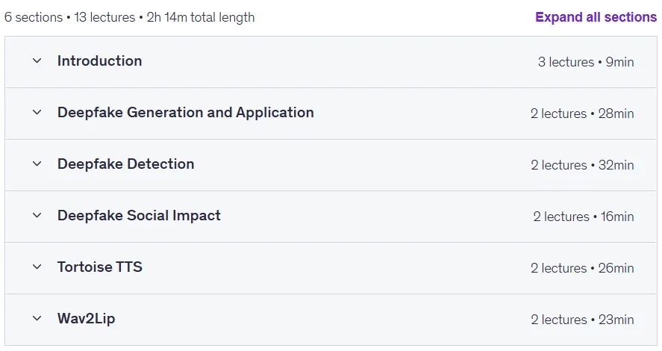Open the Introduction section title
662x351 pixels.
[100, 60]
